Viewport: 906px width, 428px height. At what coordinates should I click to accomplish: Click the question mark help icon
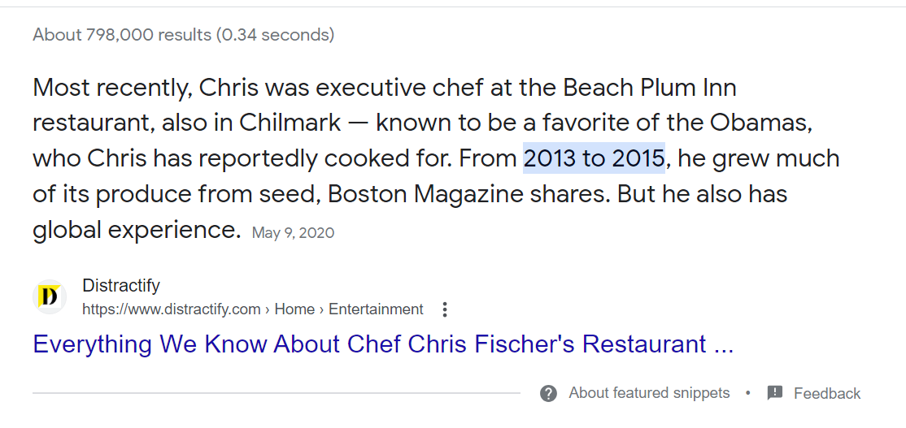coord(548,394)
